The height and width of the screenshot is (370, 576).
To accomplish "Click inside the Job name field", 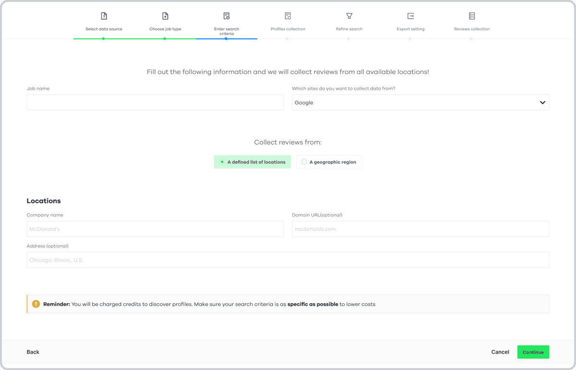I will (155, 102).
